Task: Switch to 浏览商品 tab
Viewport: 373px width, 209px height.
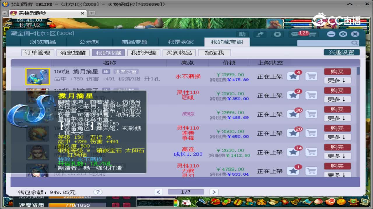Action: [x=43, y=42]
